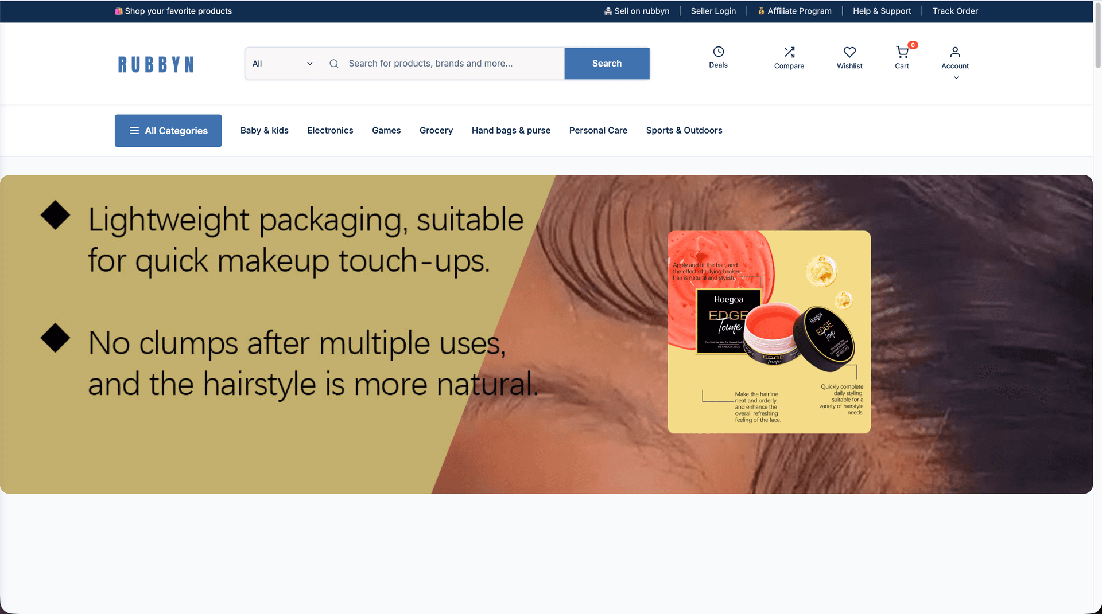
Task: Open the Electronics category
Action: 330,131
